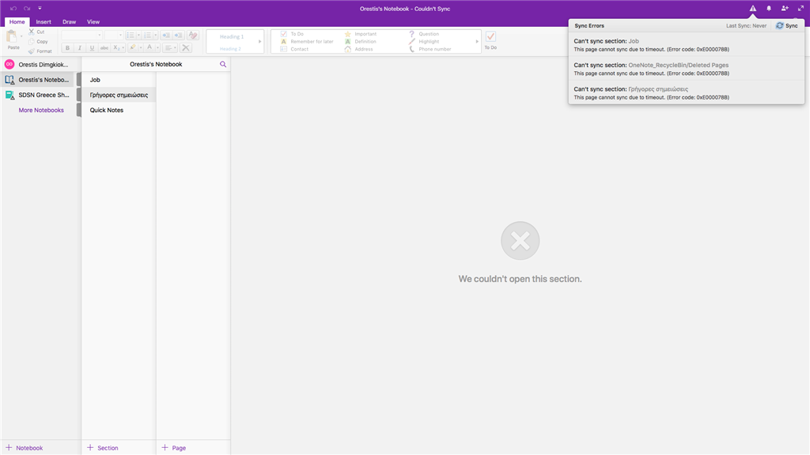Open the font name combo box
Viewport: 810px width, 455px height.
click(x=81, y=35)
